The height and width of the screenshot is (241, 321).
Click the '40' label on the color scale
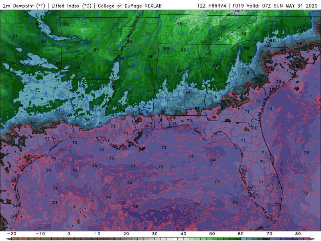pos(183,234)
